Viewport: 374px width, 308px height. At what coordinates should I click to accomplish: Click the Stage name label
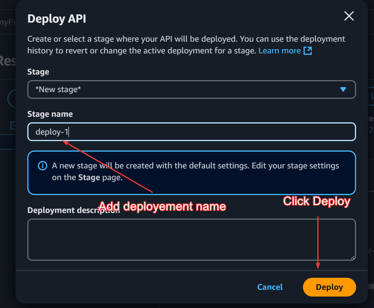click(x=50, y=114)
